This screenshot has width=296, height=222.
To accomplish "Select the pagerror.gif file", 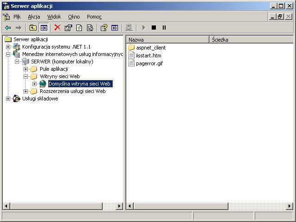I will 149,63.
